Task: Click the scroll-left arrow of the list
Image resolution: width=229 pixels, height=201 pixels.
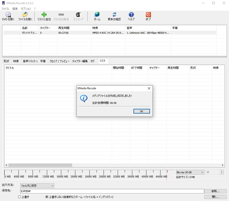Action: click(6, 165)
